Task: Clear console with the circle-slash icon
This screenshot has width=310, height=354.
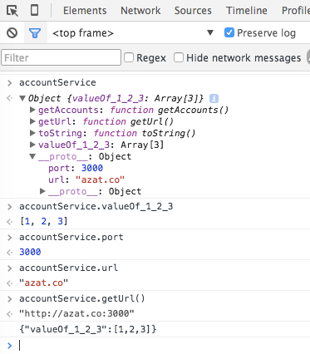Action: point(12,33)
